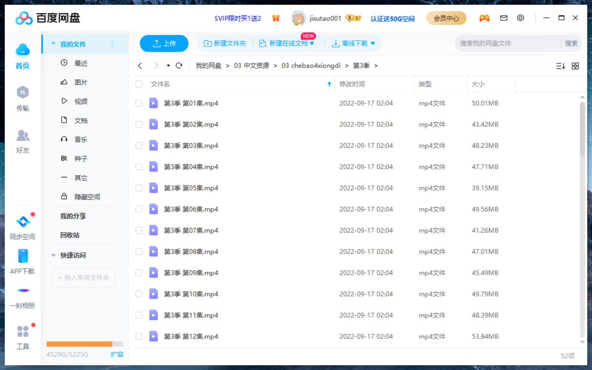This screenshot has width=592, height=370.
Task: Open the 工具 tools icon
Action: pyautogui.click(x=23, y=331)
